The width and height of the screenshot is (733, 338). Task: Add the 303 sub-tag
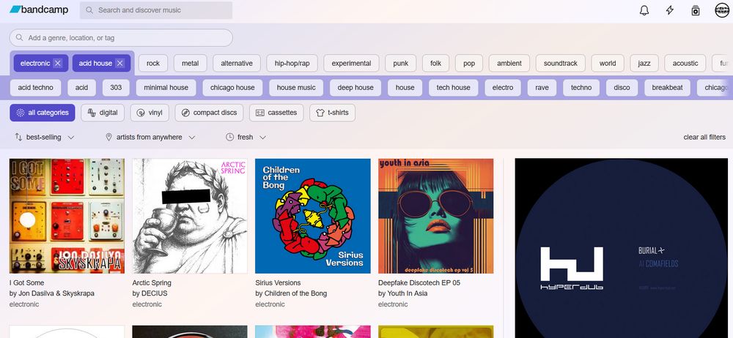[x=116, y=87]
